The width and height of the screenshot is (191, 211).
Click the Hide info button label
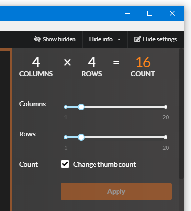101,39
